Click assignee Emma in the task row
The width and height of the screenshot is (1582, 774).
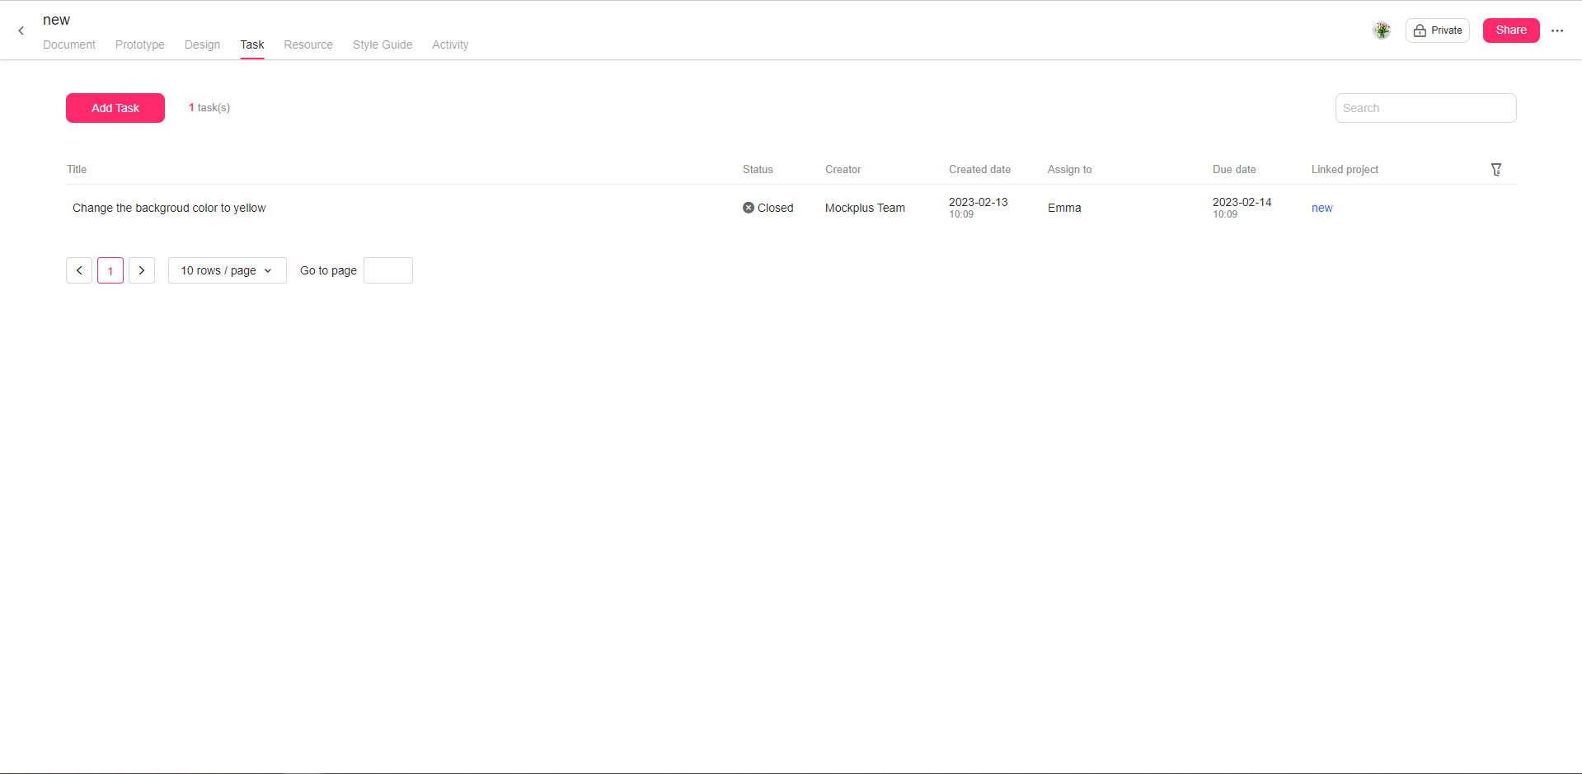tap(1064, 208)
